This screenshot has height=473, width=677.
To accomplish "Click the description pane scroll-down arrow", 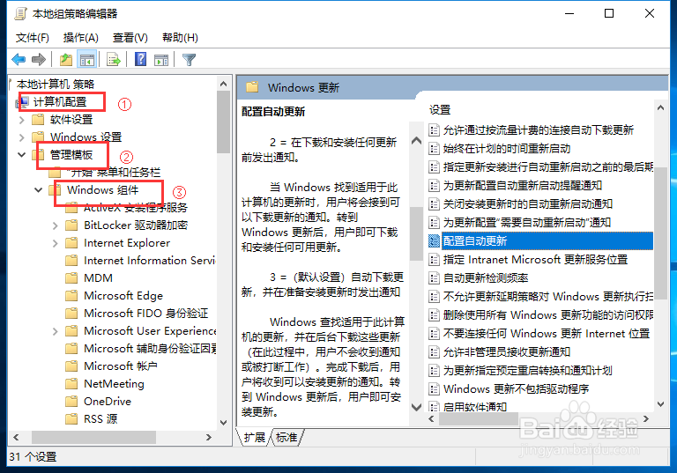I will point(416,407).
